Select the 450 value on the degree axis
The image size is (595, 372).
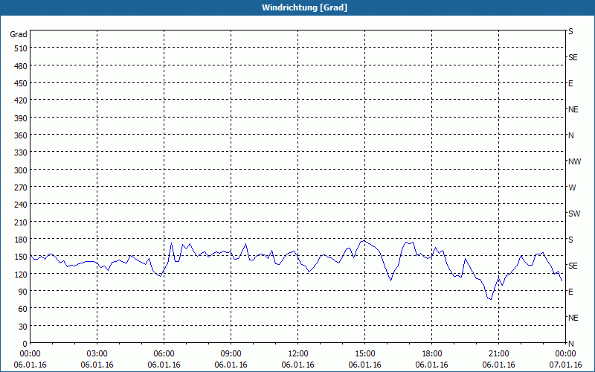[22, 83]
